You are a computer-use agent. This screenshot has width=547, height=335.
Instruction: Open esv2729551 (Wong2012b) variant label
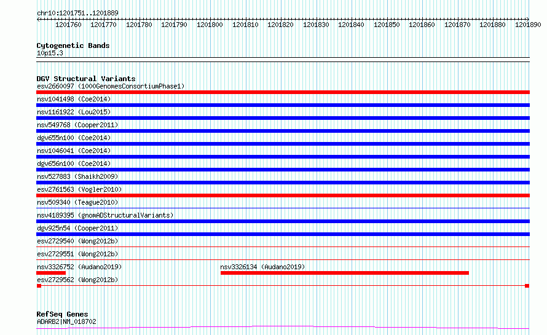(x=77, y=254)
